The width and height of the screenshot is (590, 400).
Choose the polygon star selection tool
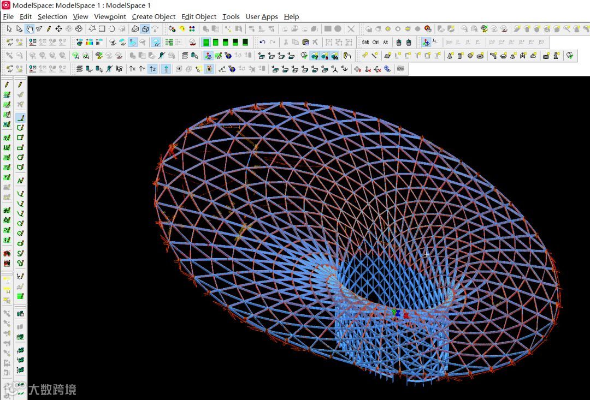click(92, 28)
